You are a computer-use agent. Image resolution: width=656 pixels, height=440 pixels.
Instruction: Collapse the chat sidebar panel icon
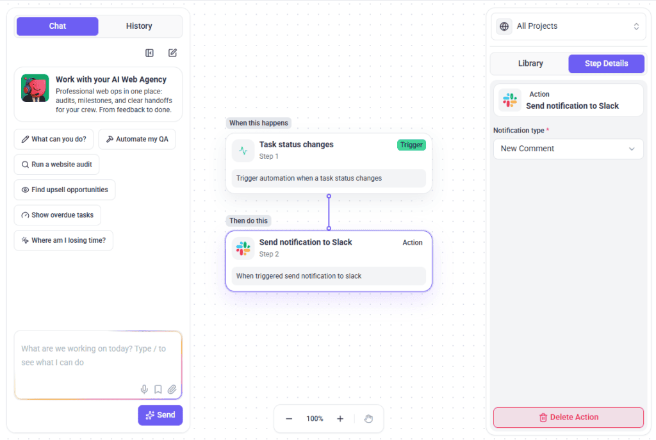[149, 53]
